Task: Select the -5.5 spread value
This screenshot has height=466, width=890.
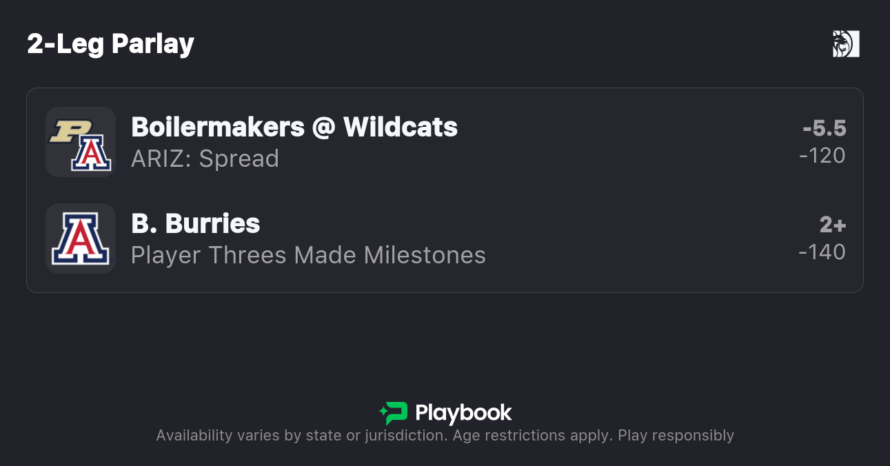Action: point(824,128)
